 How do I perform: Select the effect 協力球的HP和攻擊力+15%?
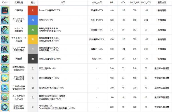click(51, 88)
